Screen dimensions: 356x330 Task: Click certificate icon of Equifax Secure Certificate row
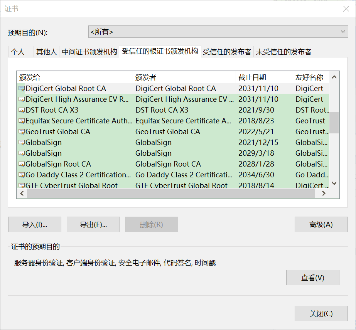coord(22,121)
